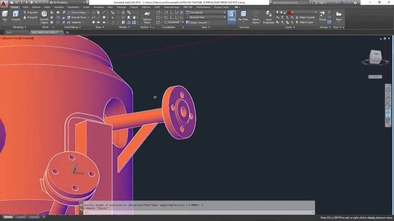Click the layer lightbulb on/off icon
Viewport: 394px width, 221px height.
278,12
